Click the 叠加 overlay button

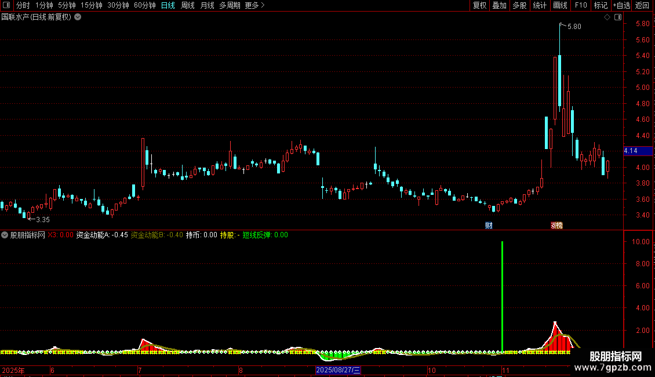[499, 5]
